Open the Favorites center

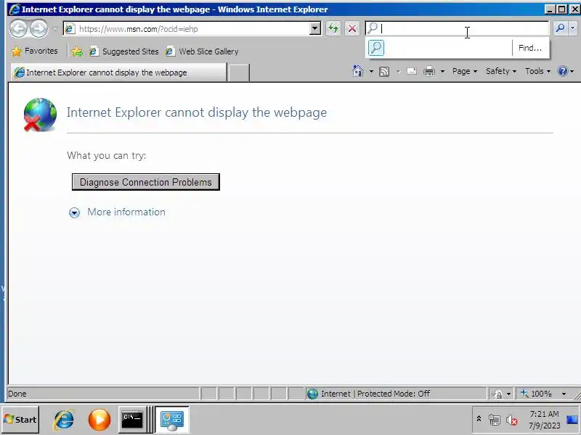click(34, 51)
